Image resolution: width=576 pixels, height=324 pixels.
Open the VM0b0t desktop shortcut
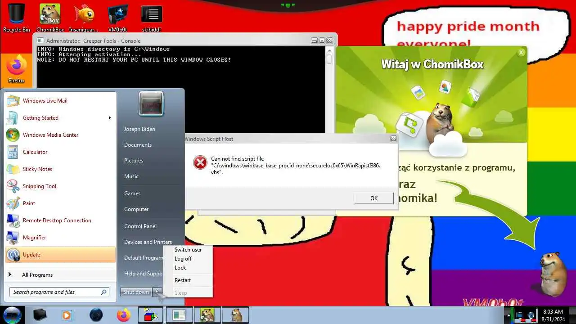tap(117, 18)
